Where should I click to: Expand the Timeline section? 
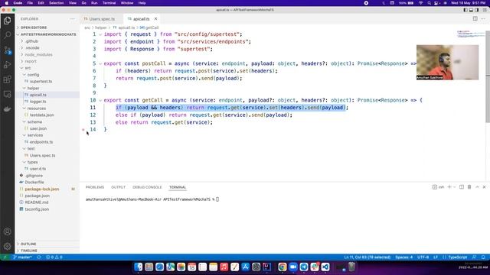coord(29,251)
